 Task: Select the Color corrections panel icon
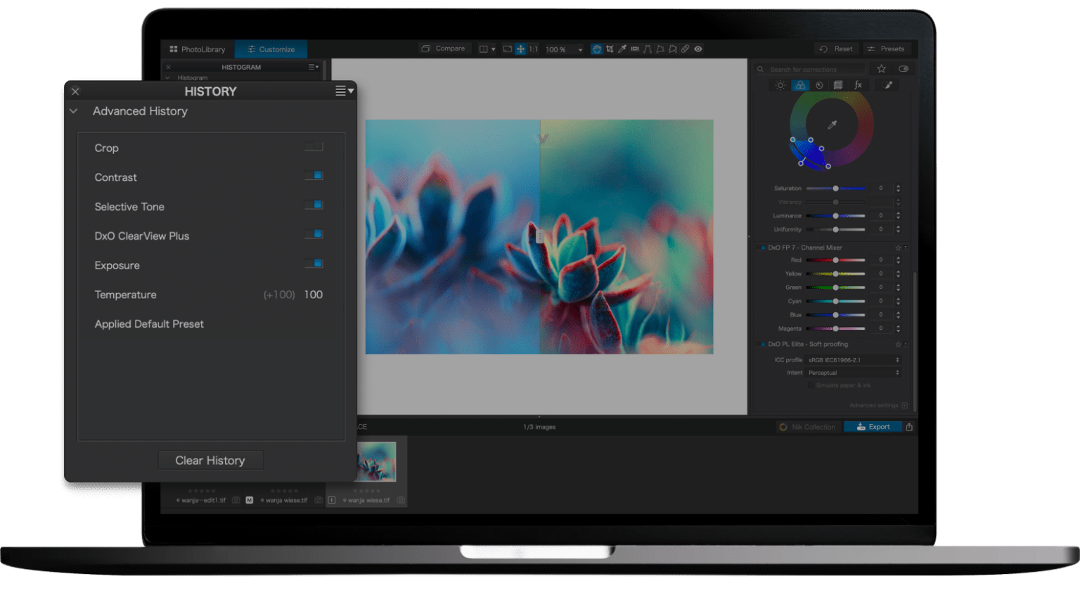[x=799, y=85]
